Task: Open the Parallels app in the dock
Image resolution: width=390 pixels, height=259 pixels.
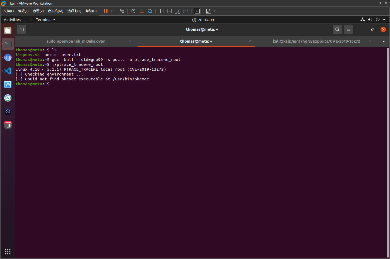Action: point(8,125)
